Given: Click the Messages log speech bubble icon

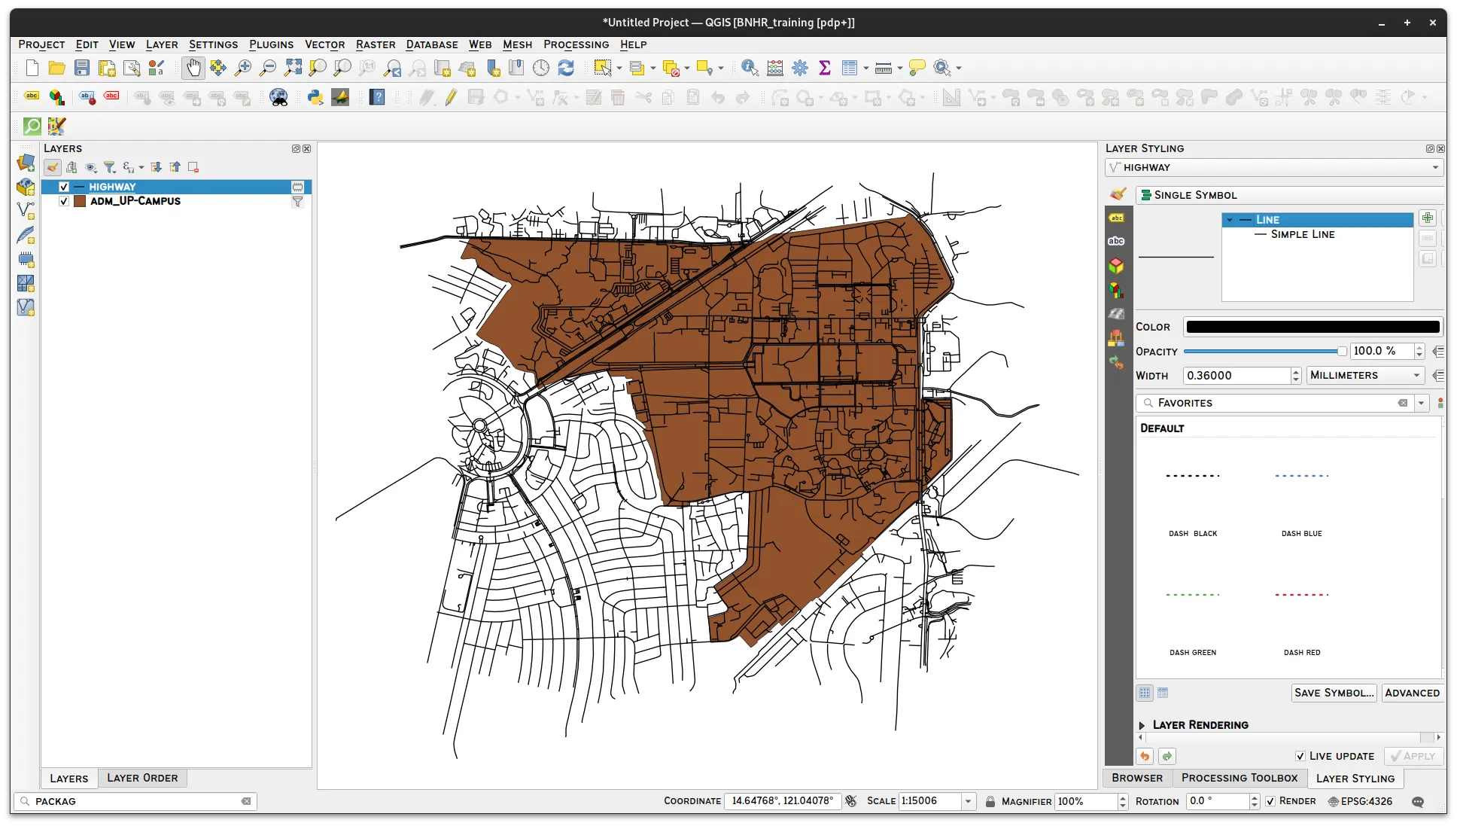Looking at the screenshot, I should tap(1418, 801).
